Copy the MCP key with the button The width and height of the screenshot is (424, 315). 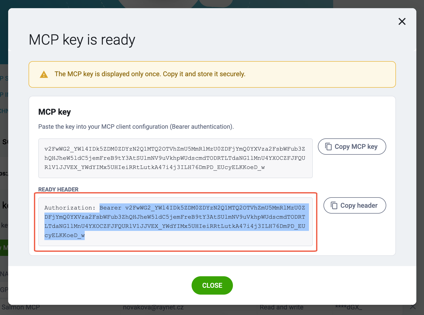pos(352,147)
